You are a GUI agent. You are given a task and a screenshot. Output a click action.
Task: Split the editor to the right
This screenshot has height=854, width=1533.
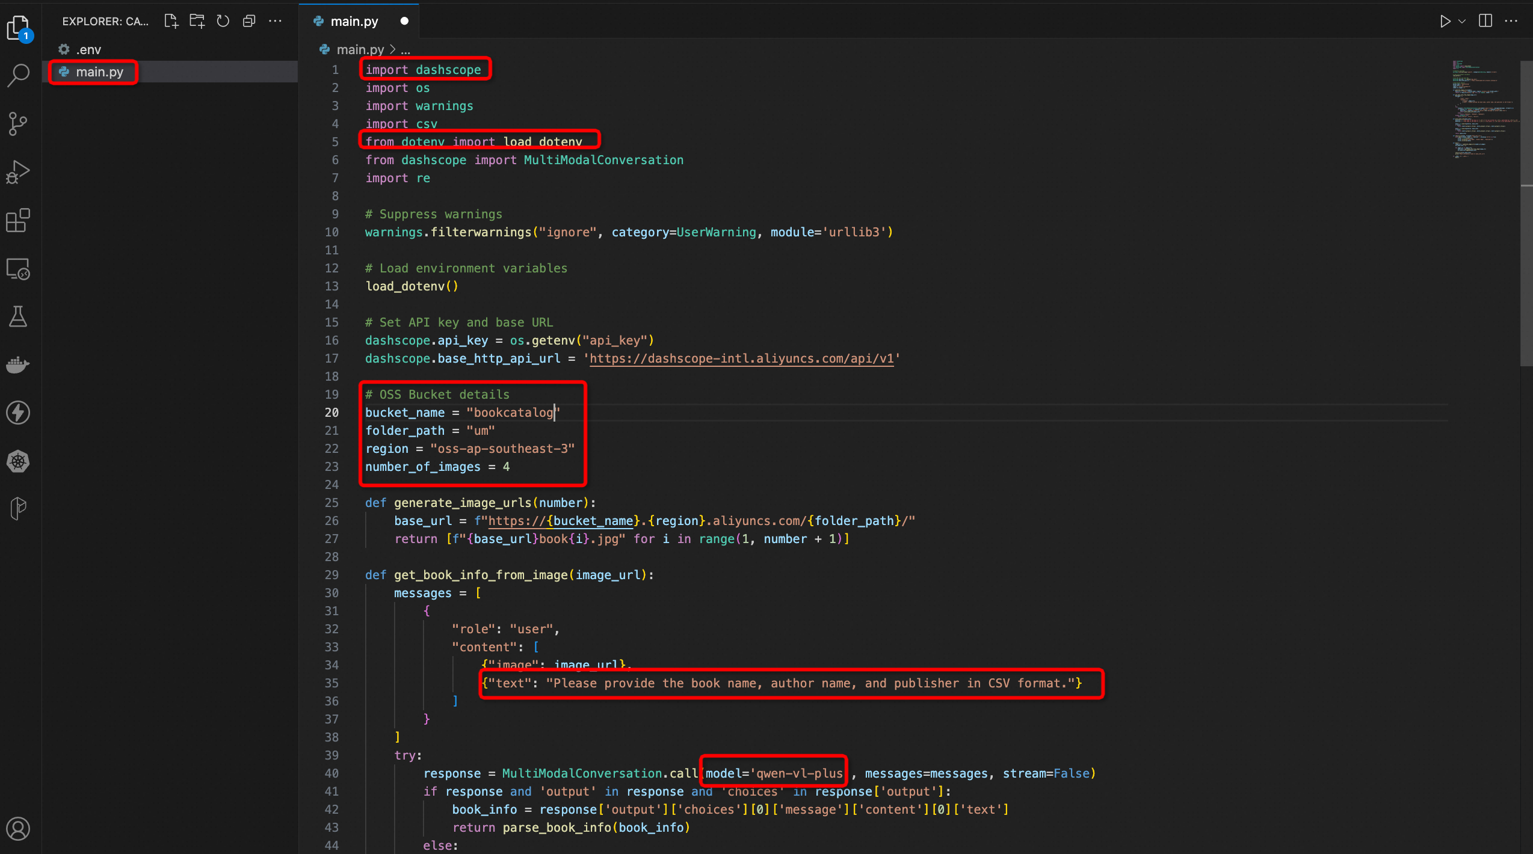pyautogui.click(x=1485, y=21)
